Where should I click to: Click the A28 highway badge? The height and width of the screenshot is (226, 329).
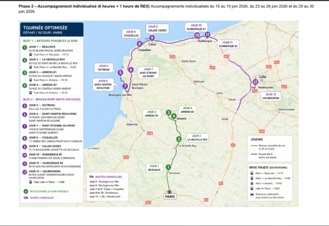pyautogui.click(x=150, y=133)
